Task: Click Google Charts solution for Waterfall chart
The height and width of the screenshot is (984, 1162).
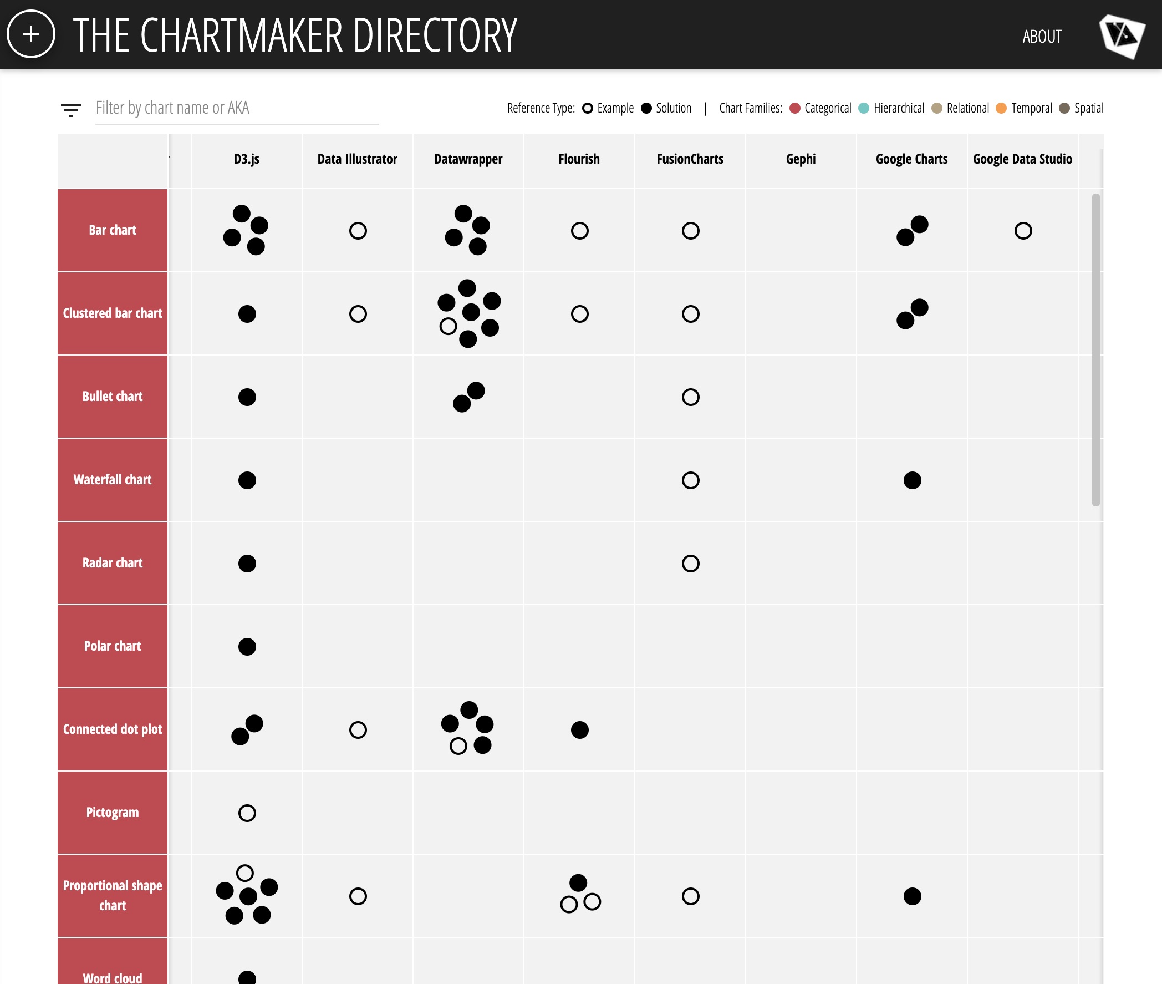Action: tap(911, 479)
